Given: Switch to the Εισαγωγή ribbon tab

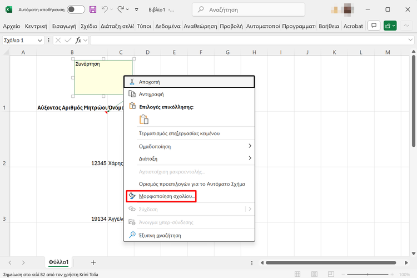Looking at the screenshot, I should click(64, 26).
